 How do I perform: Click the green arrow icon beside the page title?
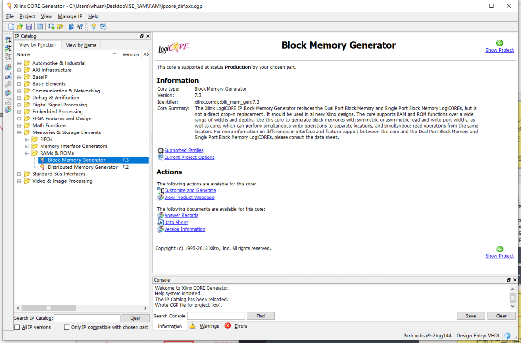point(499,43)
